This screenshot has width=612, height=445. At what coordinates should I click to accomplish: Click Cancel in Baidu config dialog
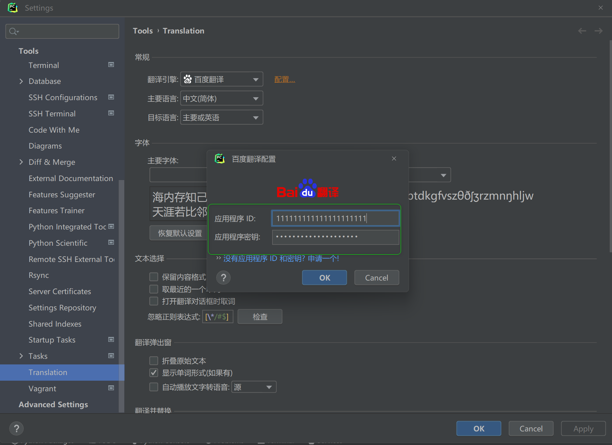coord(377,278)
